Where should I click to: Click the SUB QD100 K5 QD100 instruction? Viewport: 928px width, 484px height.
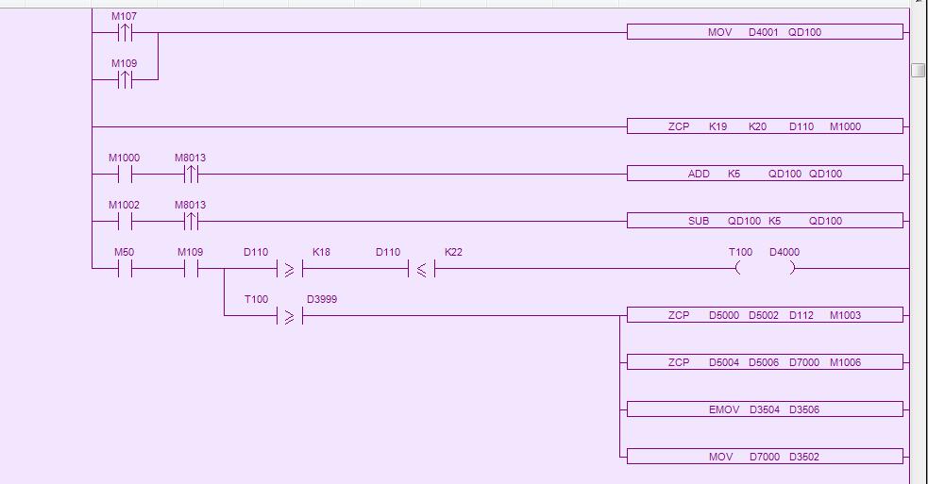[765, 221]
